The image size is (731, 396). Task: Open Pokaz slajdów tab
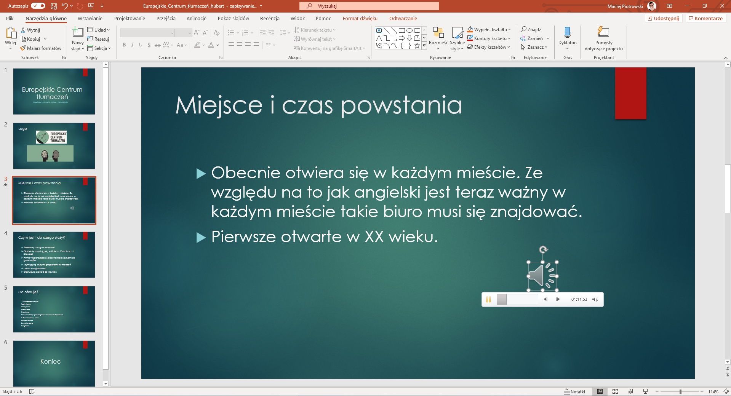(x=234, y=18)
